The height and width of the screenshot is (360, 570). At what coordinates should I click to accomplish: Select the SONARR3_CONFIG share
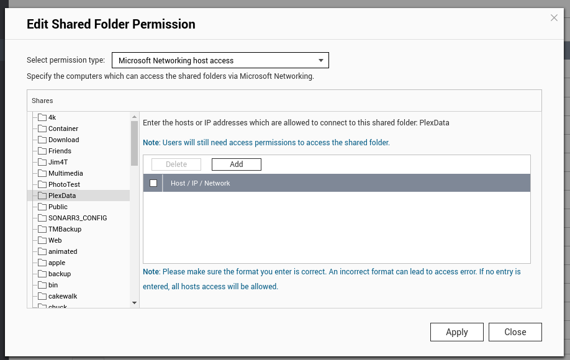(78, 218)
